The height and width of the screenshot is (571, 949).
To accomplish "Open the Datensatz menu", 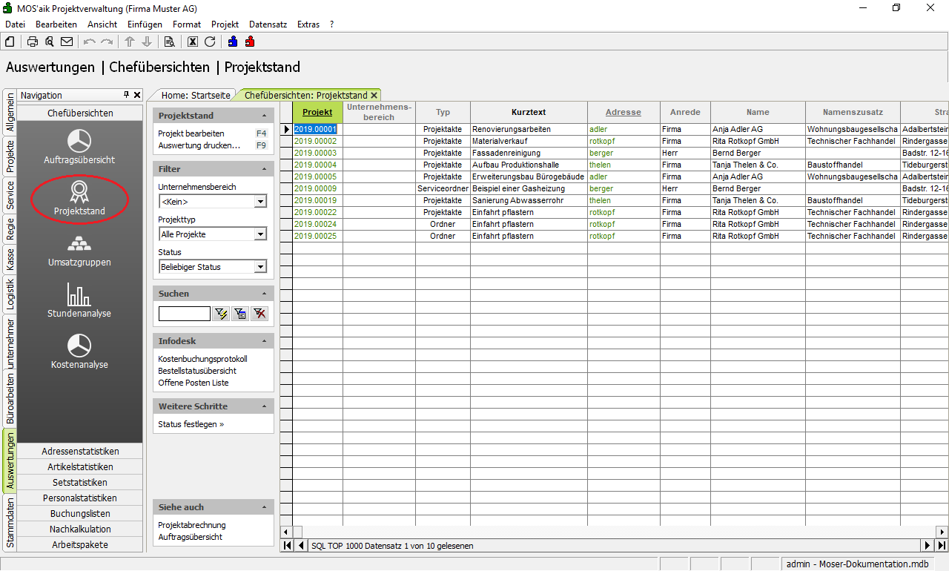I will click(x=268, y=24).
